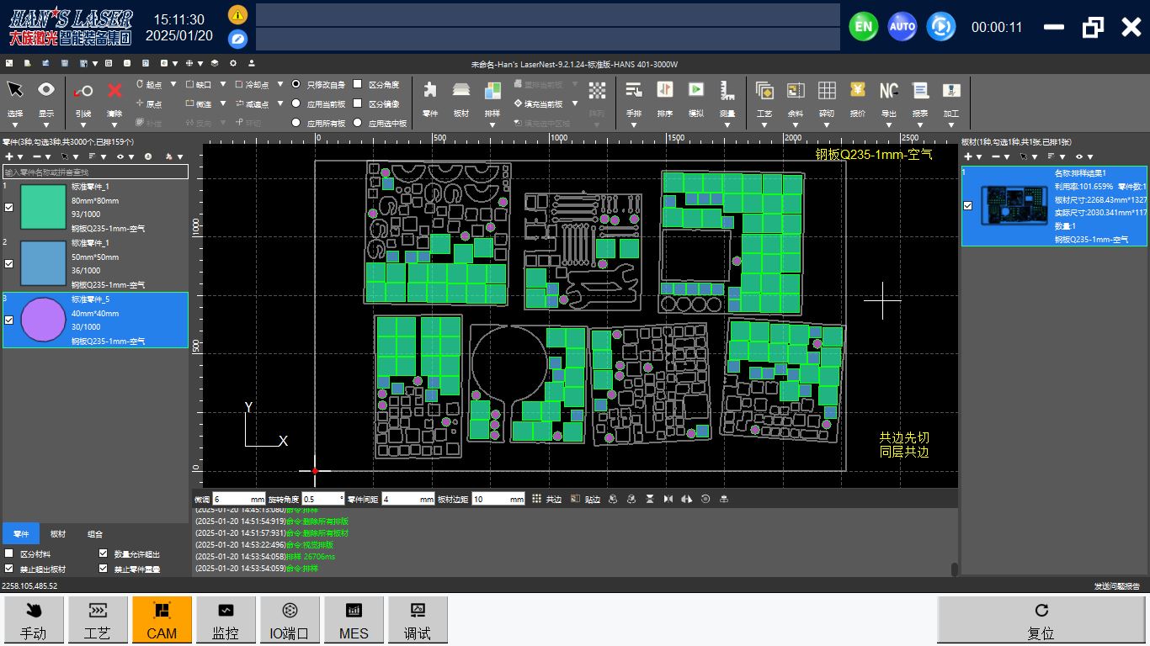Expand the 显示 display dropdown arrow
Viewport: 1150px width, 646px height.
click(x=45, y=126)
